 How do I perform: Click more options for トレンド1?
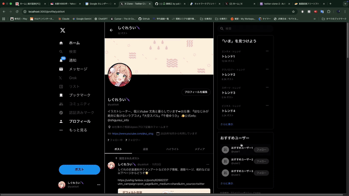coord(267,51)
